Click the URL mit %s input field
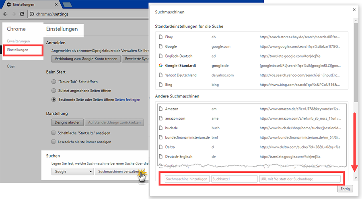The height and width of the screenshot is (199, 362). point(300,179)
